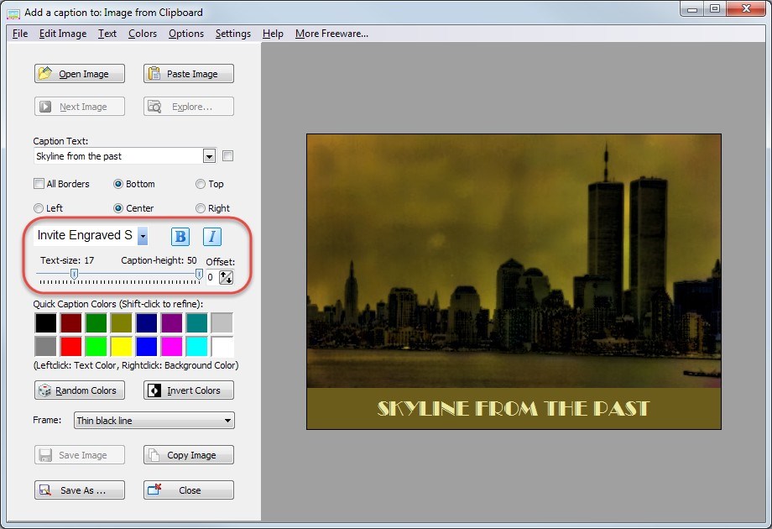Expand the Caption Text dropdown list
Image resolution: width=772 pixels, height=529 pixels.
(x=209, y=156)
